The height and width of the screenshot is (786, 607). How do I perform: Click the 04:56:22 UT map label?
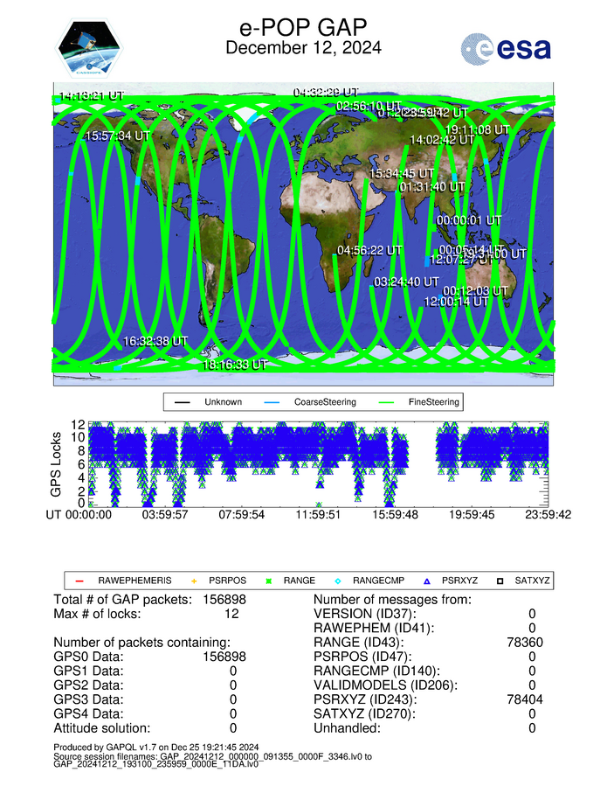point(369,250)
